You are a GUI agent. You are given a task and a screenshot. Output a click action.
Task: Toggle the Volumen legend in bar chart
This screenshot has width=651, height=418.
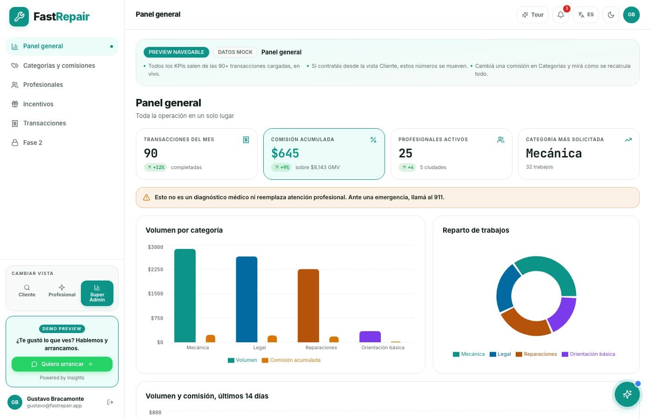pos(242,360)
